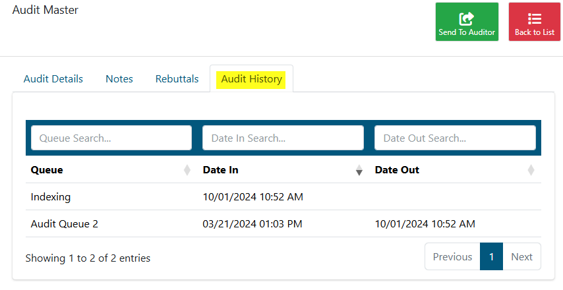Select the Audit Queue 2 row
Viewport: 563px width, 290px height.
click(x=283, y=223)
